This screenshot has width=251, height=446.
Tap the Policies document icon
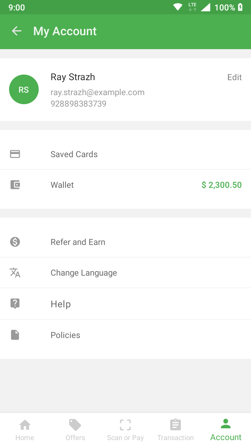click(x=15, y=335)
